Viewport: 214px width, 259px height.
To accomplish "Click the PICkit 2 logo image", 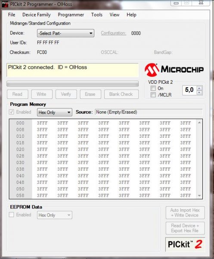I will (x=185, y=244).
